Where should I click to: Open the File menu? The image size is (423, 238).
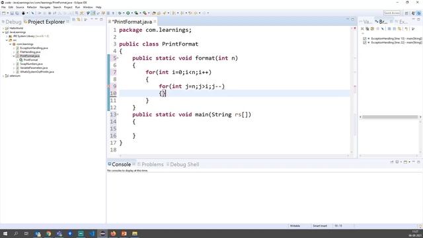tap(3, 7)
